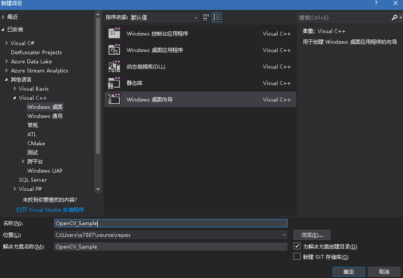Viewport: 403px width, 278px height.
Task: Open the 排序依据 默认值 dropdown
Action: pyautogui.click(x=164, y=17)
